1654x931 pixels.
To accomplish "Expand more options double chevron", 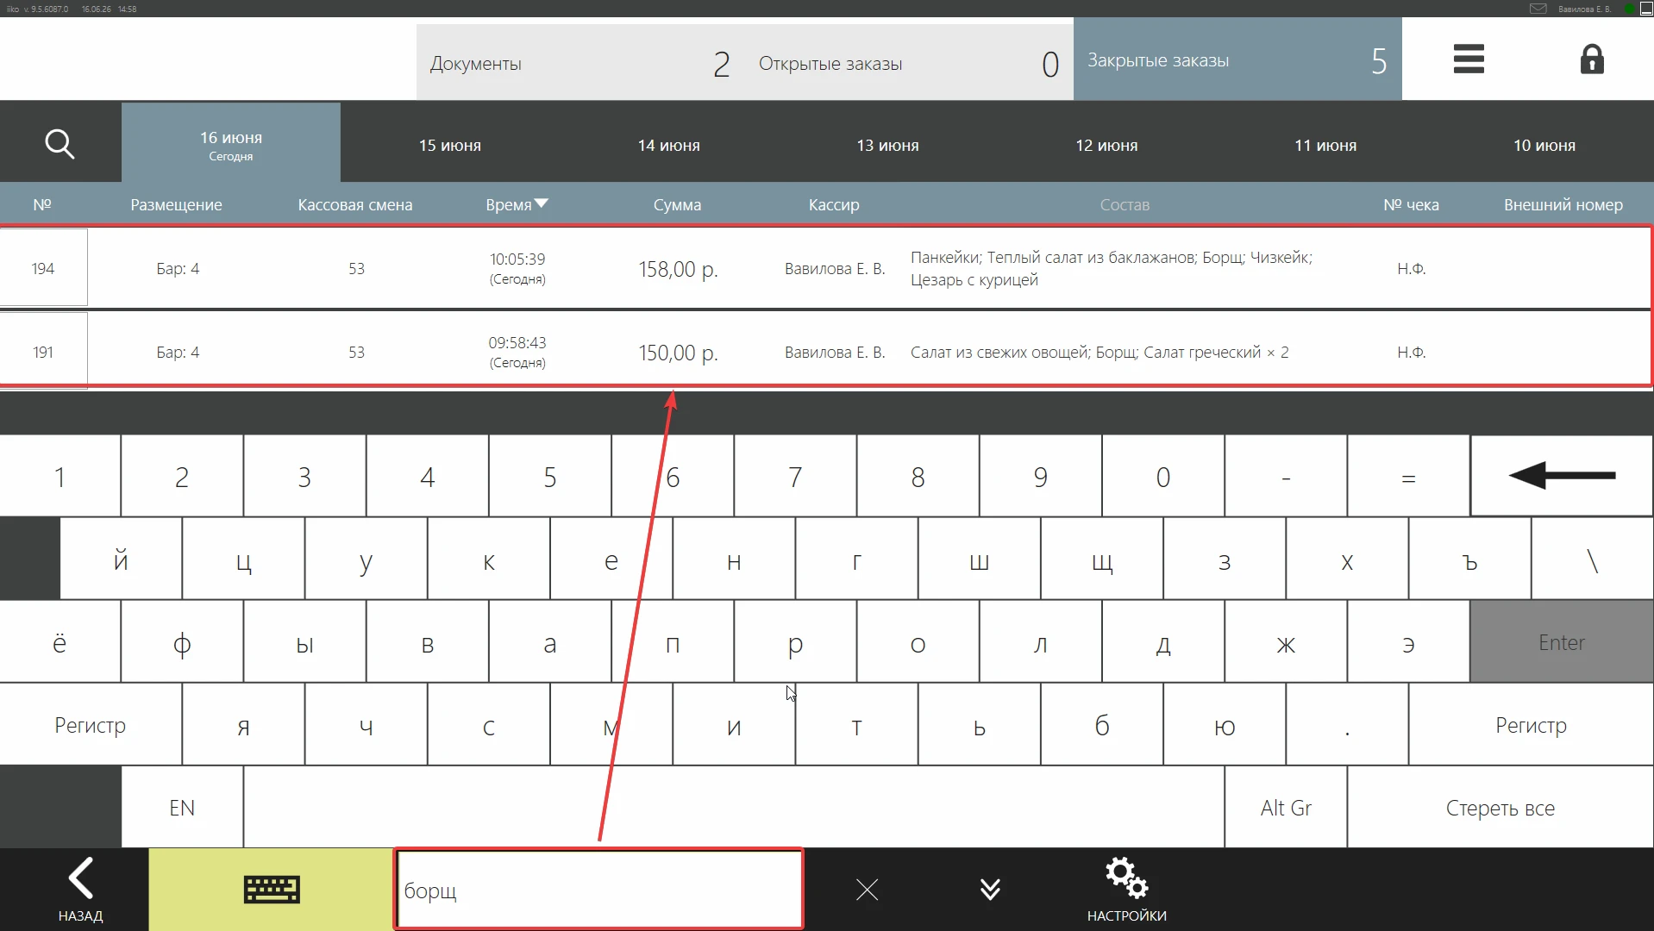I will (x=990, y=890).
